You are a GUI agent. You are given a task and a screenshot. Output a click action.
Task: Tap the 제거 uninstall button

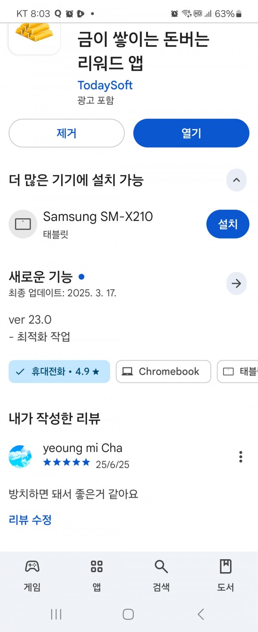67,133
